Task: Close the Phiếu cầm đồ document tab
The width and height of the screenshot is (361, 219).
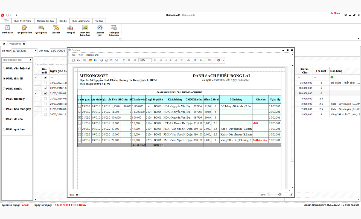Action: click(24, 44)
